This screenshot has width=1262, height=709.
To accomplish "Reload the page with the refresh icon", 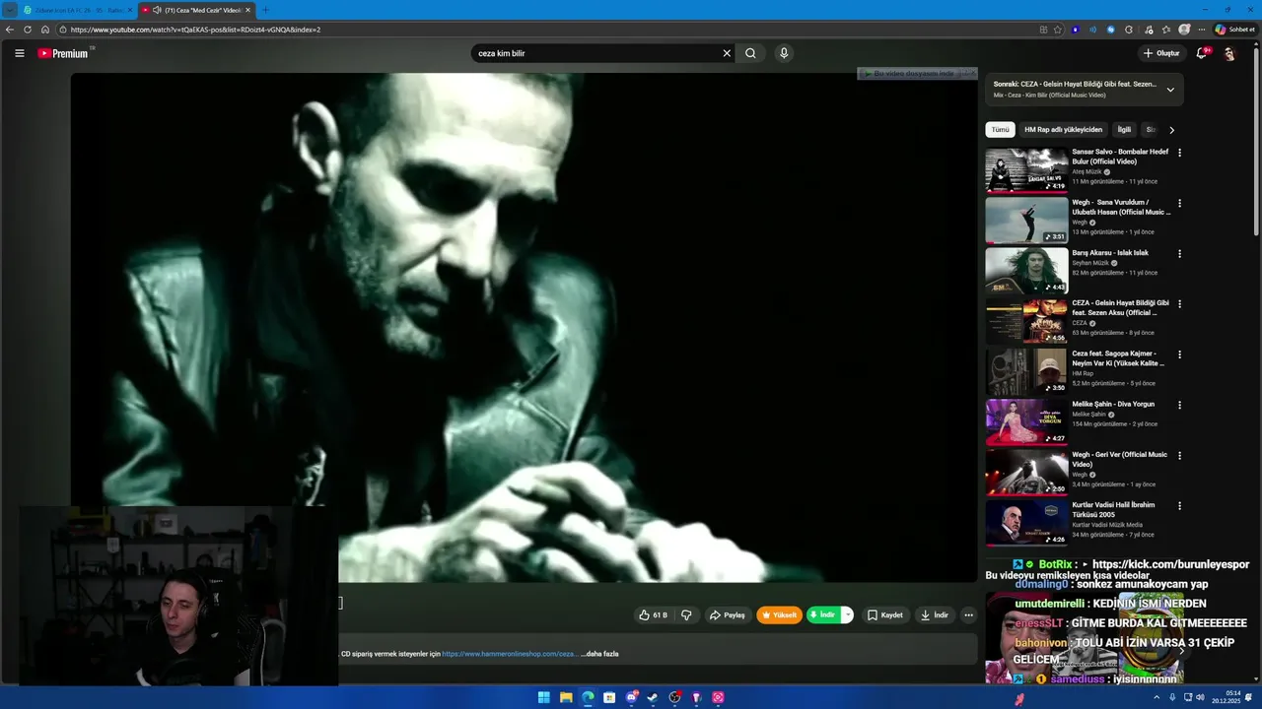I will (x=28, y=30).
